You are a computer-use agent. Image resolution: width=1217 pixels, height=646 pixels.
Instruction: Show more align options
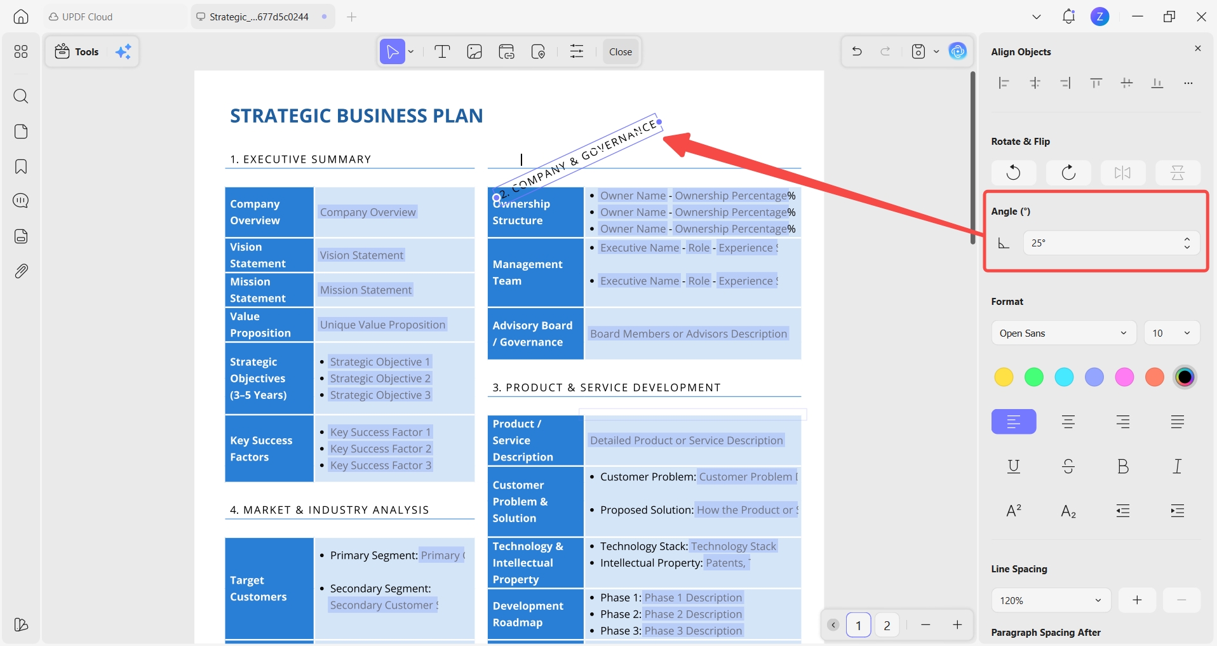coord(1188,83)
